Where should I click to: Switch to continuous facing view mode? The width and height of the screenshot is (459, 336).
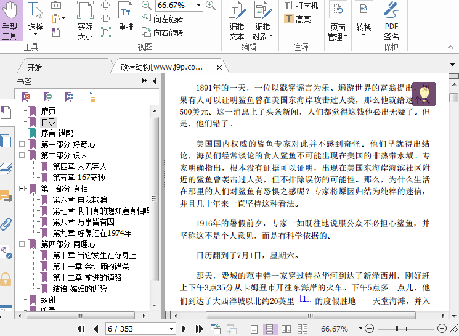tap(302, 329)
